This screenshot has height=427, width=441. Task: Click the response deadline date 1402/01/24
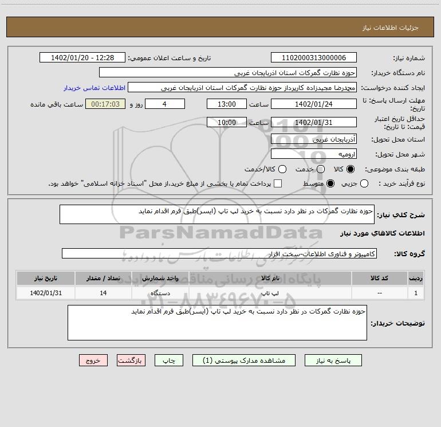[314, 104]
